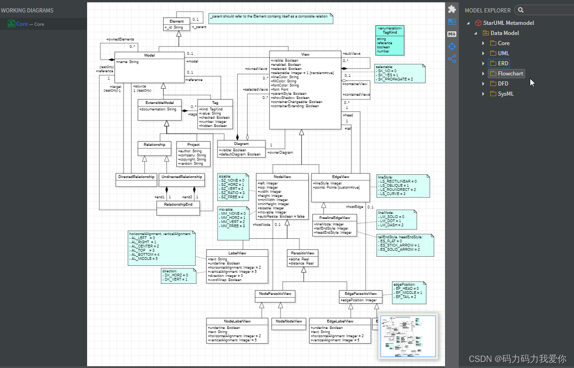The height and width of the screenshot is (368, 574).
Task: Select the Tag class box
Action: coord(215,114)
